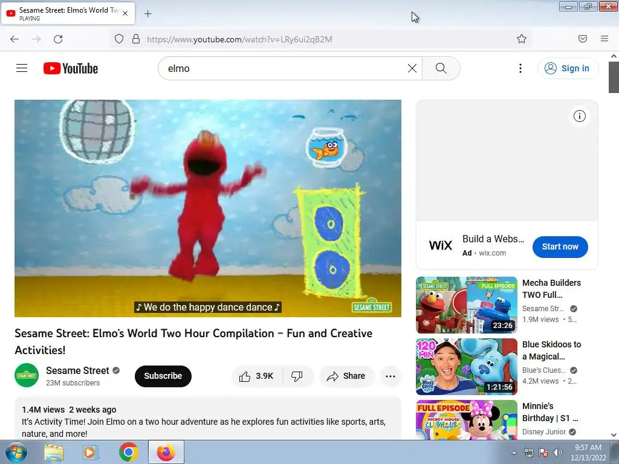Click 23M subscribers text

pyautogui.click(x=73, y=382)
